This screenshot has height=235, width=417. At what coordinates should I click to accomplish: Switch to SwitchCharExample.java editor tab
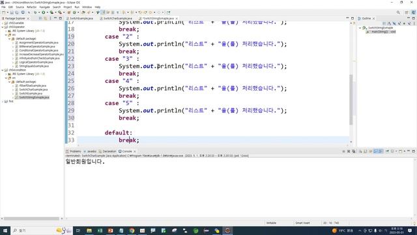116,18
